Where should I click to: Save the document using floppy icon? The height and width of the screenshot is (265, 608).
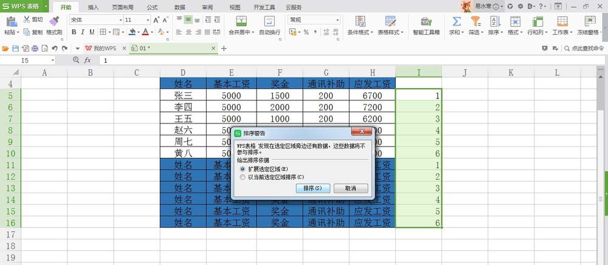click(x=16, y=49)
